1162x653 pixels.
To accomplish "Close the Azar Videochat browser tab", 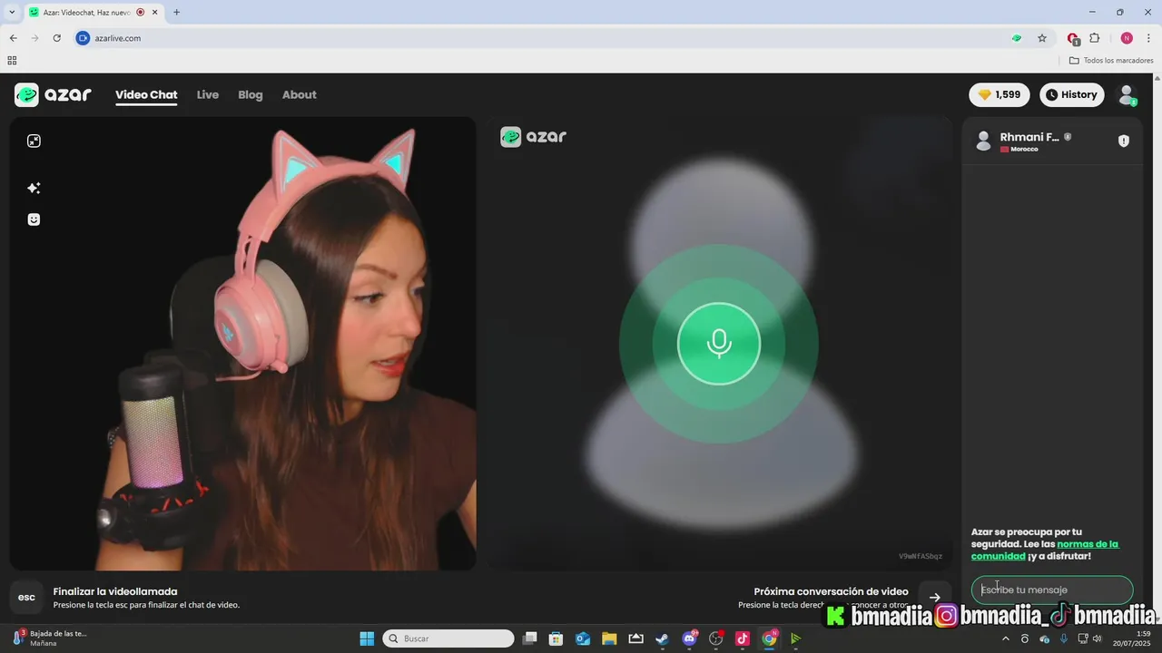I will coord(154,12).
